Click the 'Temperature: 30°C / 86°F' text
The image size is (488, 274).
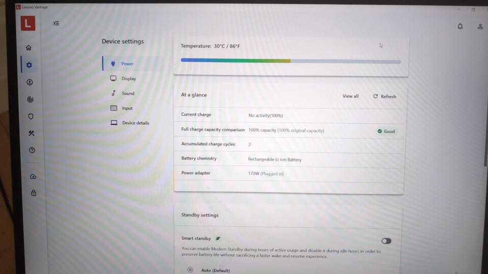click(x=210, y=46)
